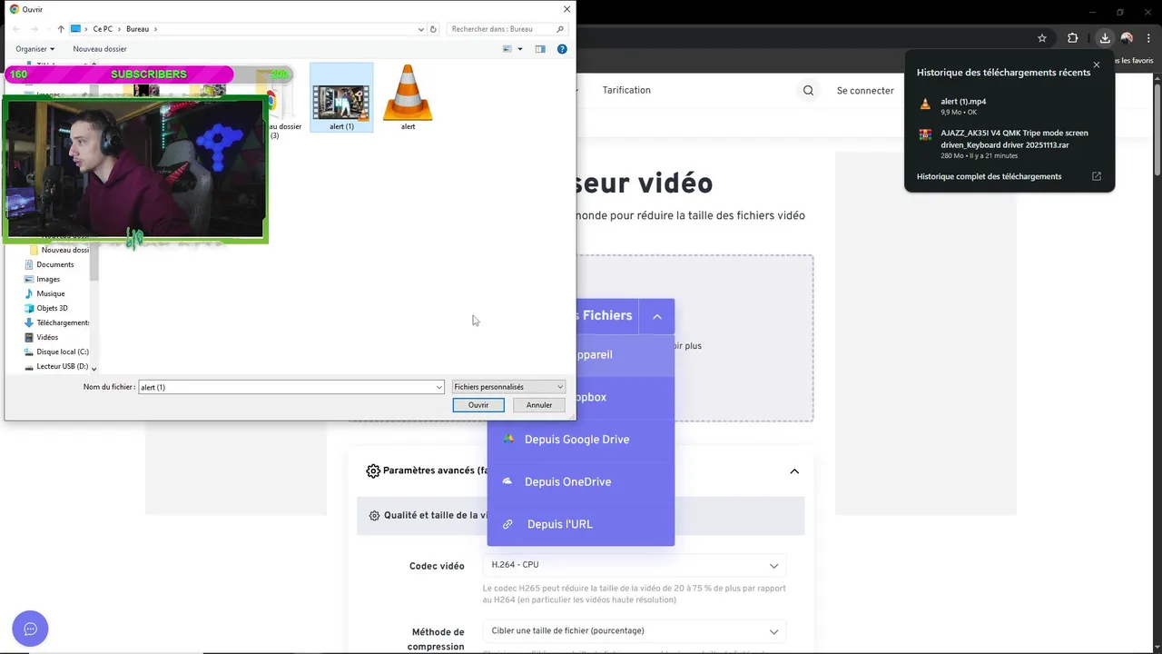Select Lecteur USB (D:) in the sidebar
The height and width of the screenshot is (654, 1162).
coord(62,366)
